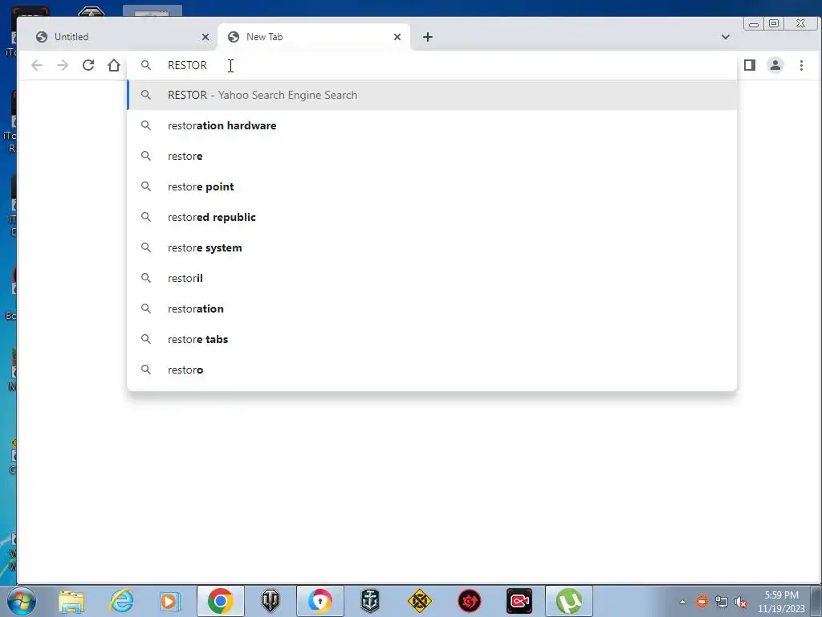Open the red gear taskbar icon

point(469,601)
